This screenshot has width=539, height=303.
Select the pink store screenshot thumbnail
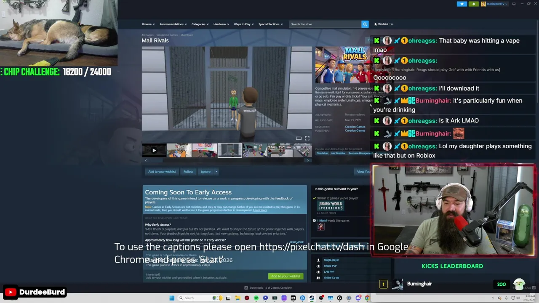(x=204, y=150)
